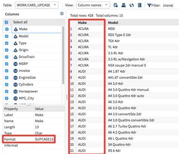Click the Model column header in grid

pyautogui.click(x=143, y=23)
